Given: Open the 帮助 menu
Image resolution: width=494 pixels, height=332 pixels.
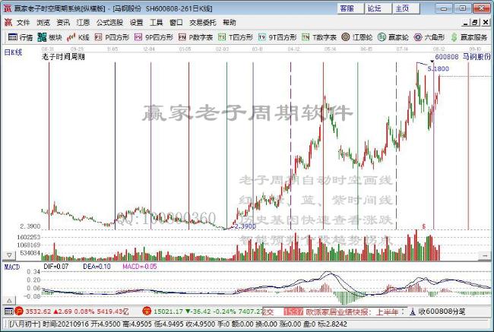Looking at the screenshot, I should point(230,22).
